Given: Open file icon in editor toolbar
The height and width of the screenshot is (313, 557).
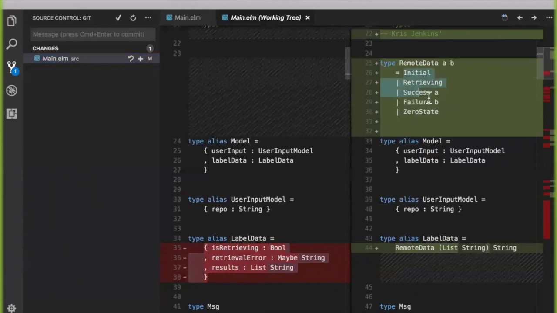Looking at the screenshot, I should pyautogui.click(x=505, y=18).
